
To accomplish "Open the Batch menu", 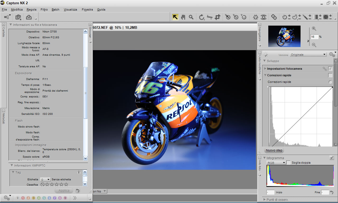I will click(x=55, y=10).
